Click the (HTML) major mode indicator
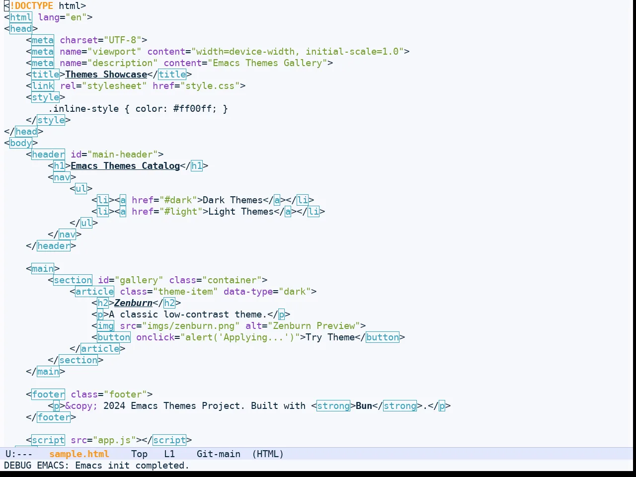 268,454
